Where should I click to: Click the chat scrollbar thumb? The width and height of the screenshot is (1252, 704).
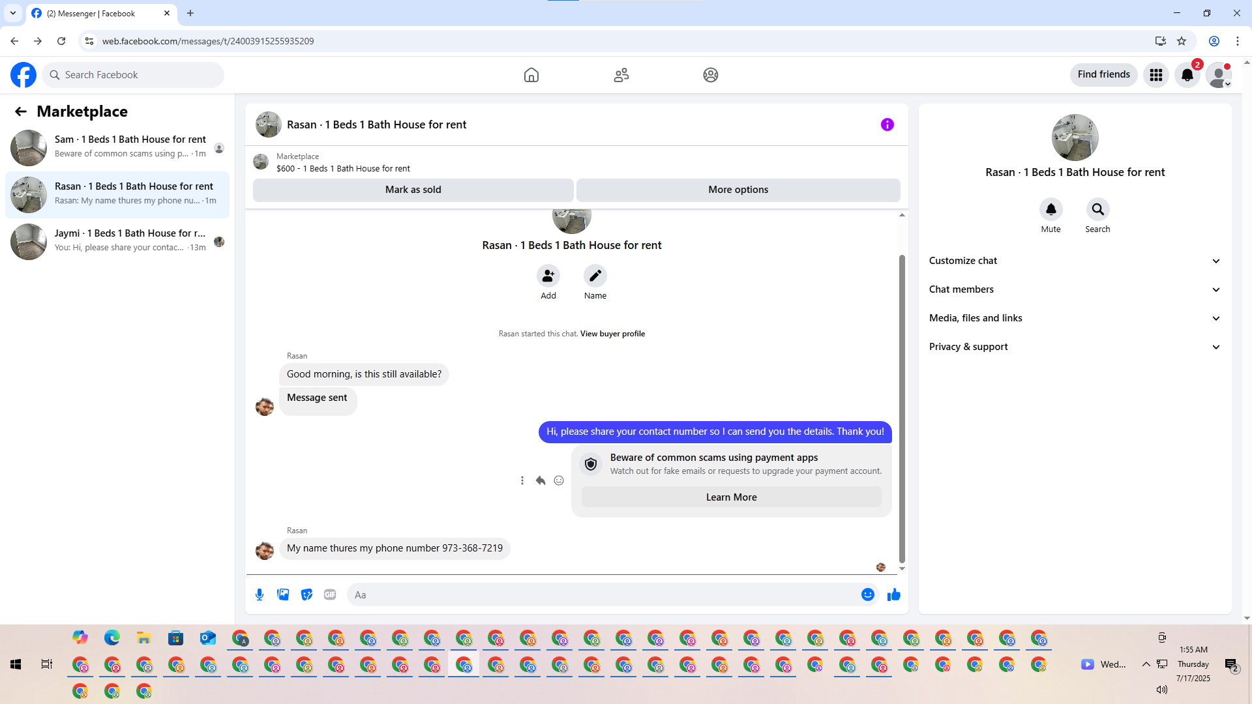902,408
